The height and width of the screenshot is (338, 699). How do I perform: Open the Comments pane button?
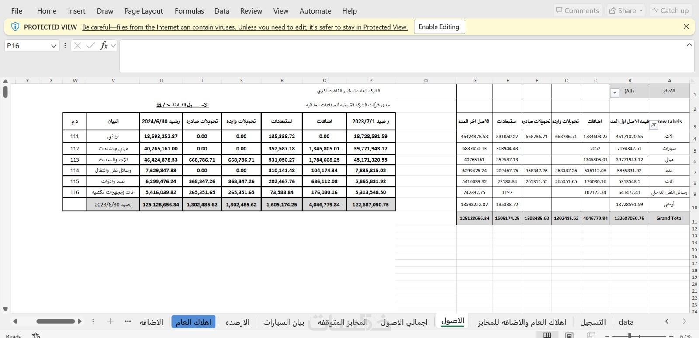coord(578,10)
